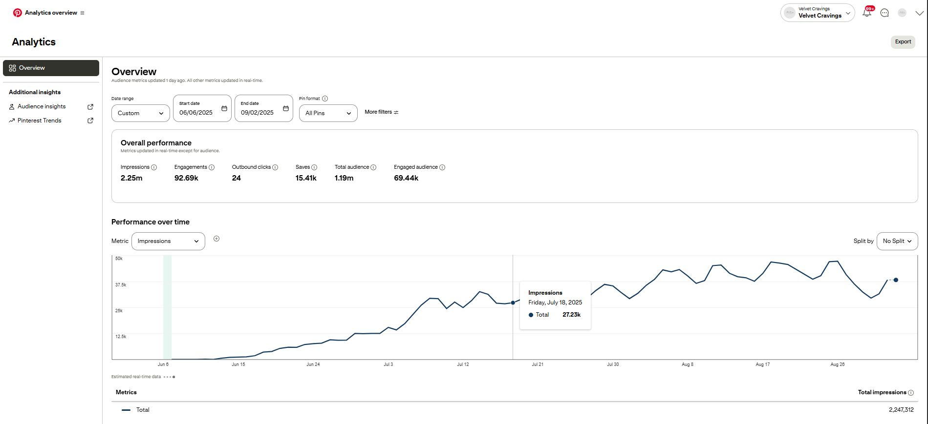Click the Outbound clicks info icon
Viewport: 928px width, 424px height.
pos(275,167)
